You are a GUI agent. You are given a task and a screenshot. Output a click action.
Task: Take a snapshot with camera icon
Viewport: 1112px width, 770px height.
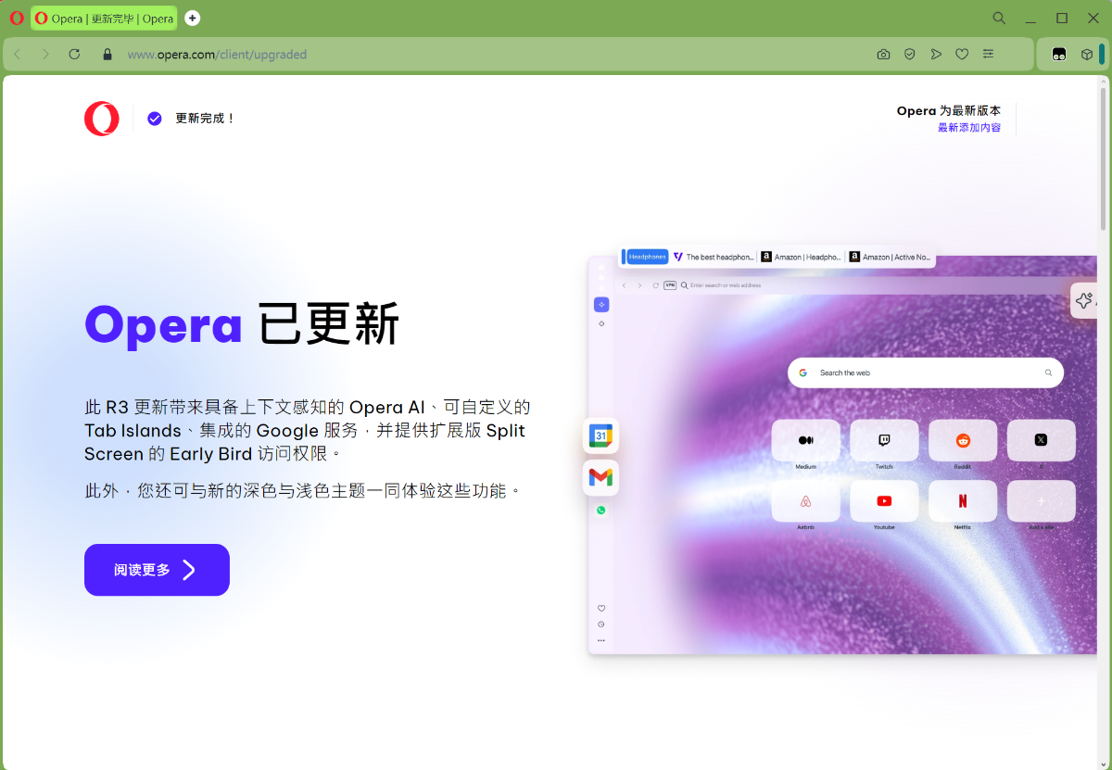(883, 55)
